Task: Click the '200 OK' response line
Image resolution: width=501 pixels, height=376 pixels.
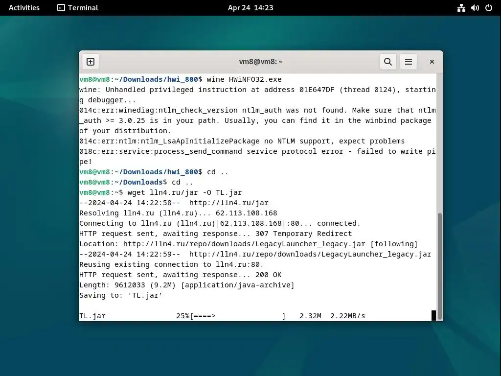Action: point(180,275)
